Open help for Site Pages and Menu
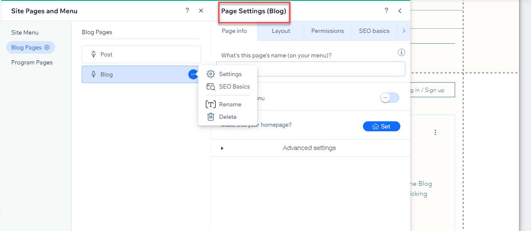This screenshot has height=231, width=531. click(x=188, y=11)
